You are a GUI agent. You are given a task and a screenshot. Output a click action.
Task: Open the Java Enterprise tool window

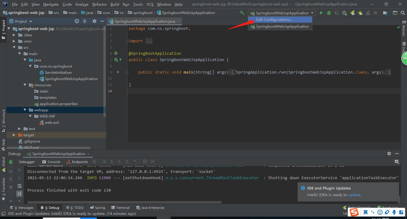pos(150,207)
